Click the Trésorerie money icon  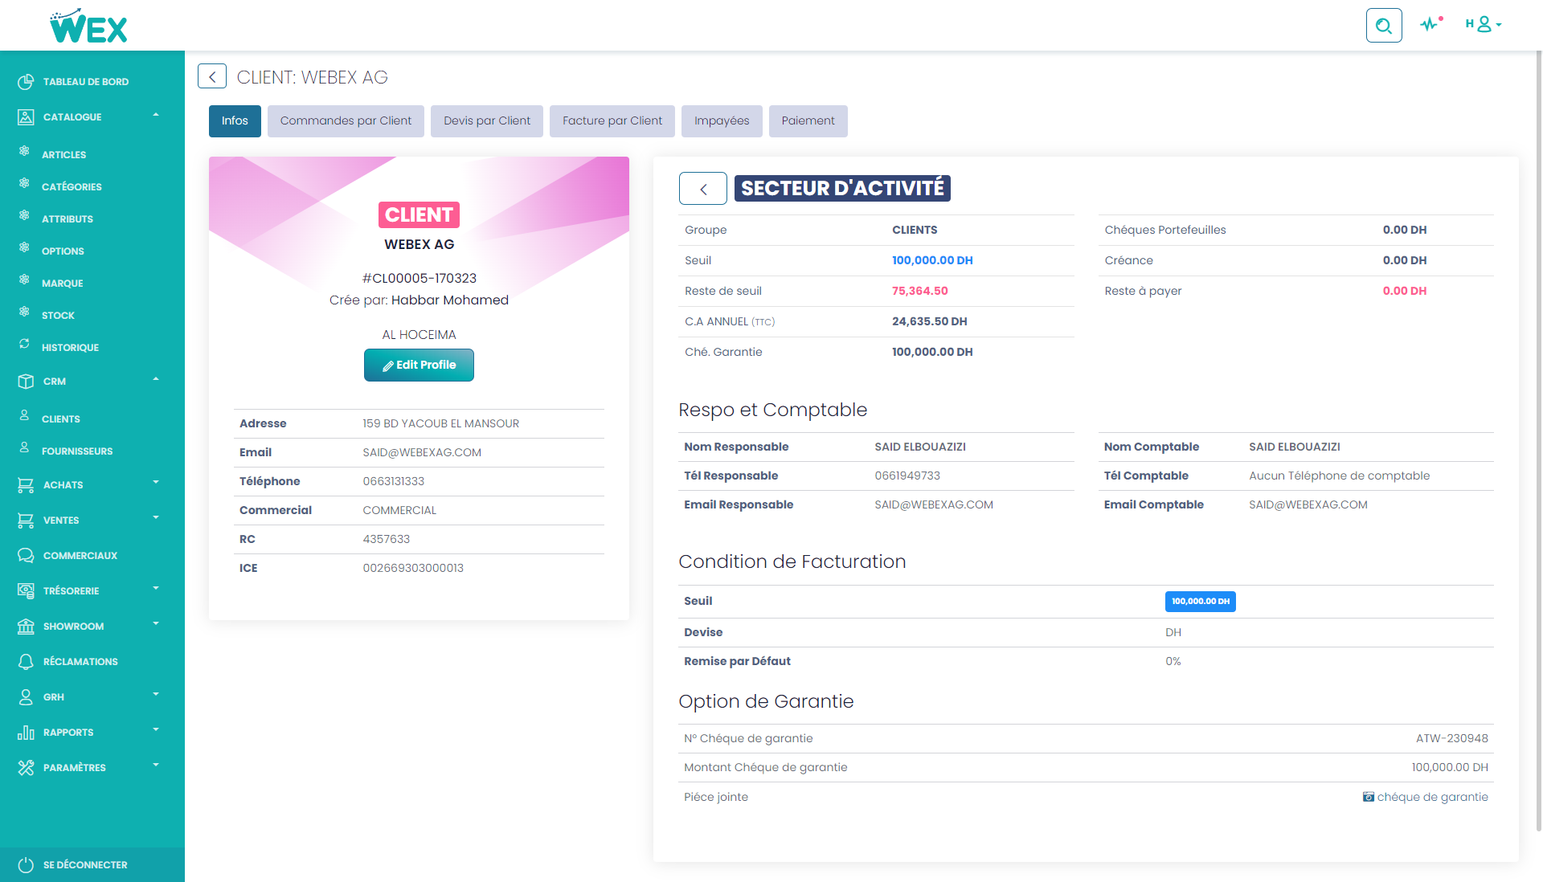[26, 591]
